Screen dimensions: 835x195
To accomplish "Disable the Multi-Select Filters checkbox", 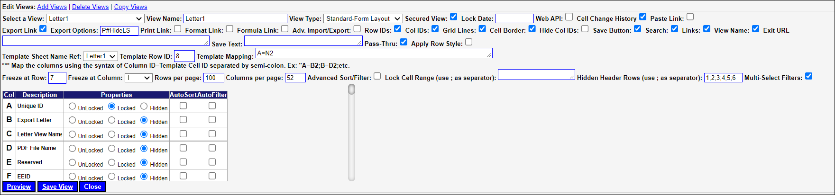I will coord(809,76).
